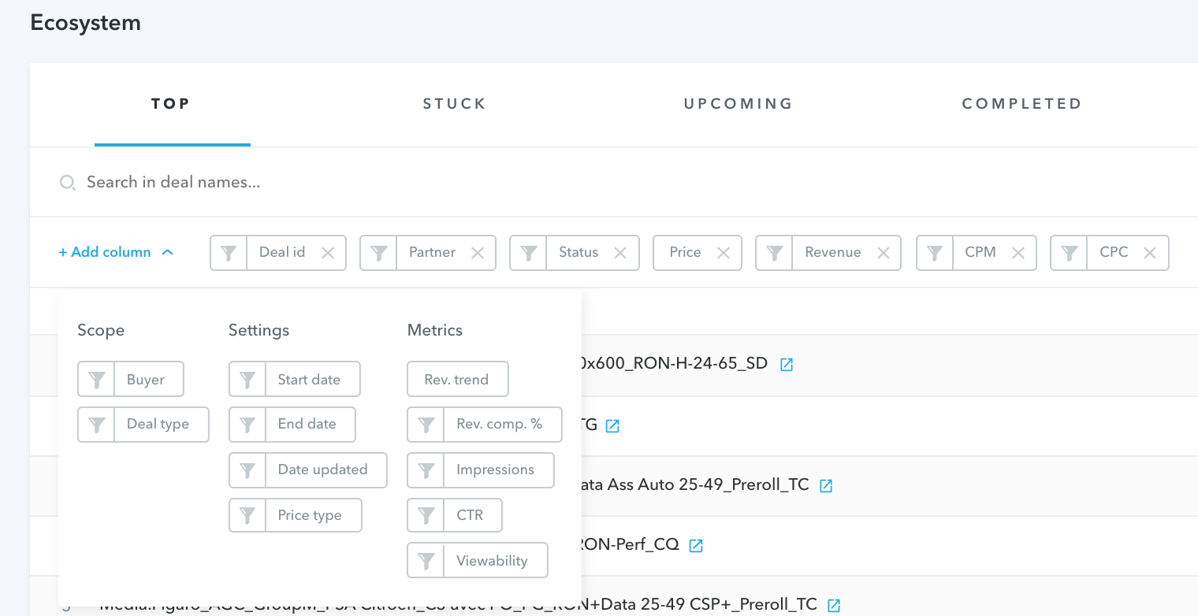Screen dimensions: 1198x616
Task: Select the Completed tab
Action: click(1021, 104)
